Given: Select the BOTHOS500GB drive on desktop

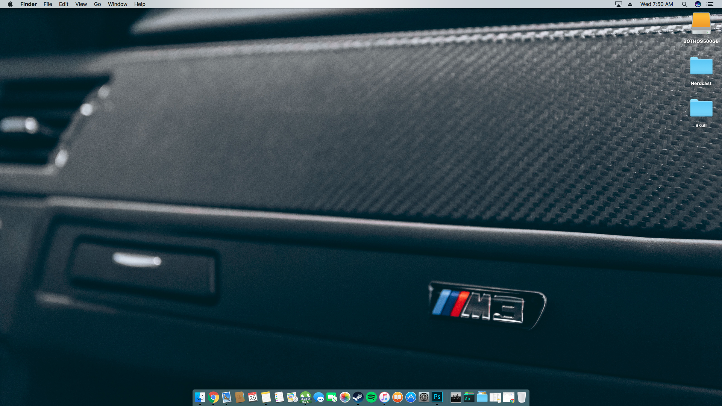Looking at the screenshot, I should click(701, 28).
